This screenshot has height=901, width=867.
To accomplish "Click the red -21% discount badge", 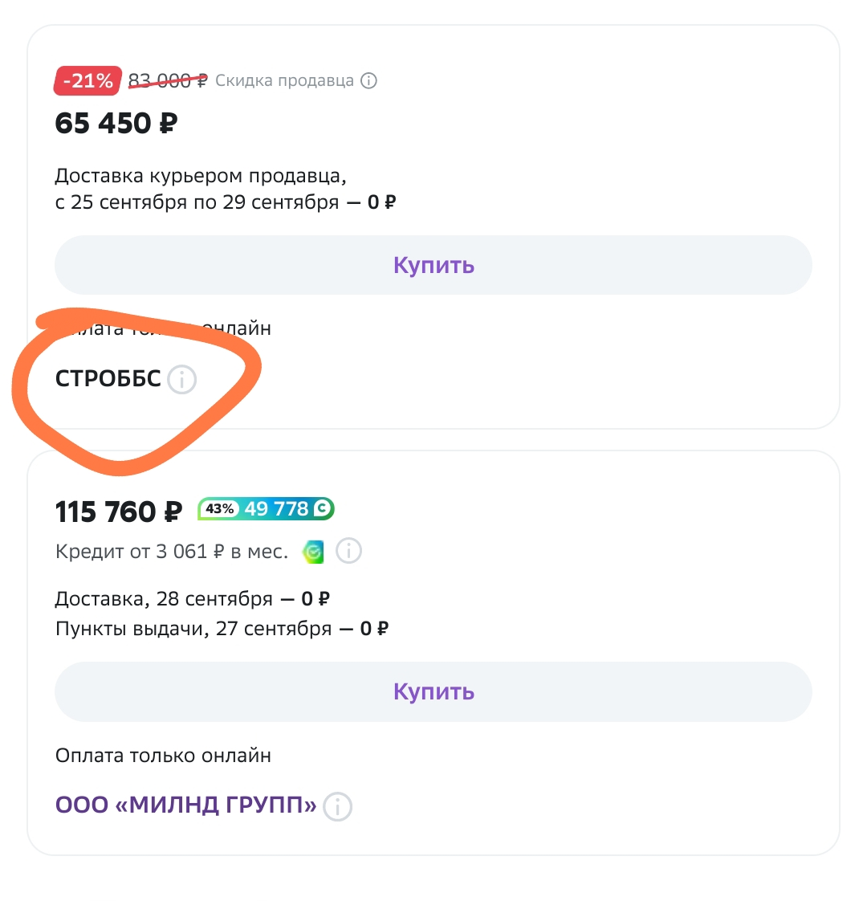I will click(x=88, y=81).
